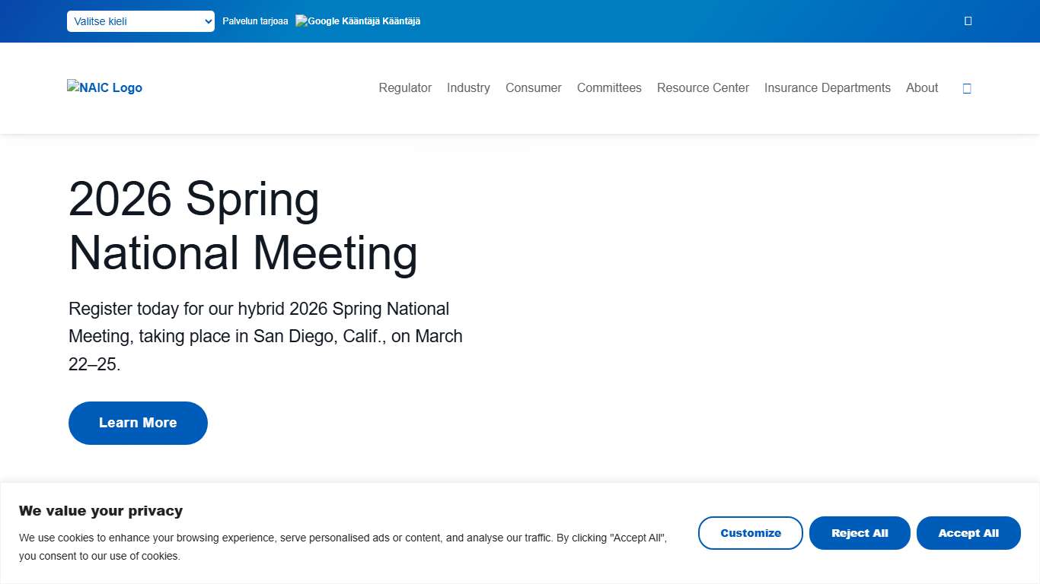Click the 'Register today' description paragraph

(266, 336)
